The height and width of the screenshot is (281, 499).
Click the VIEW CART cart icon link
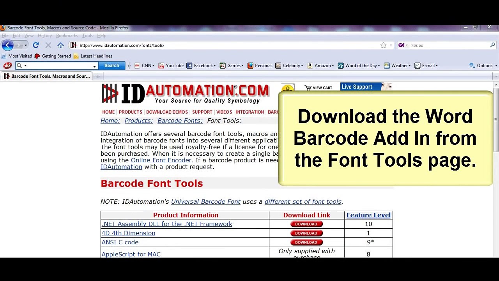pyautogui.click(x=319, y=87)
